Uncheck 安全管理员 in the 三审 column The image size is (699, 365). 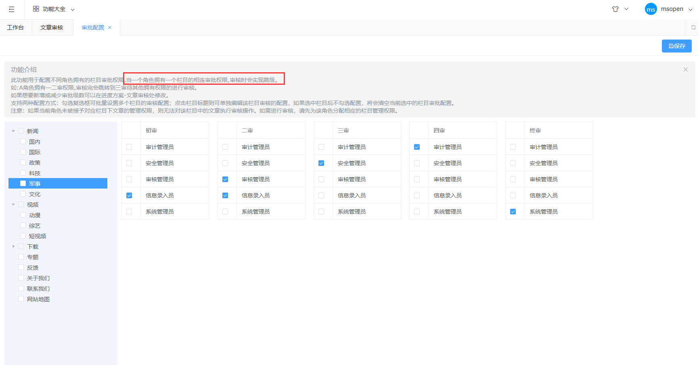[x=321, y=163]
